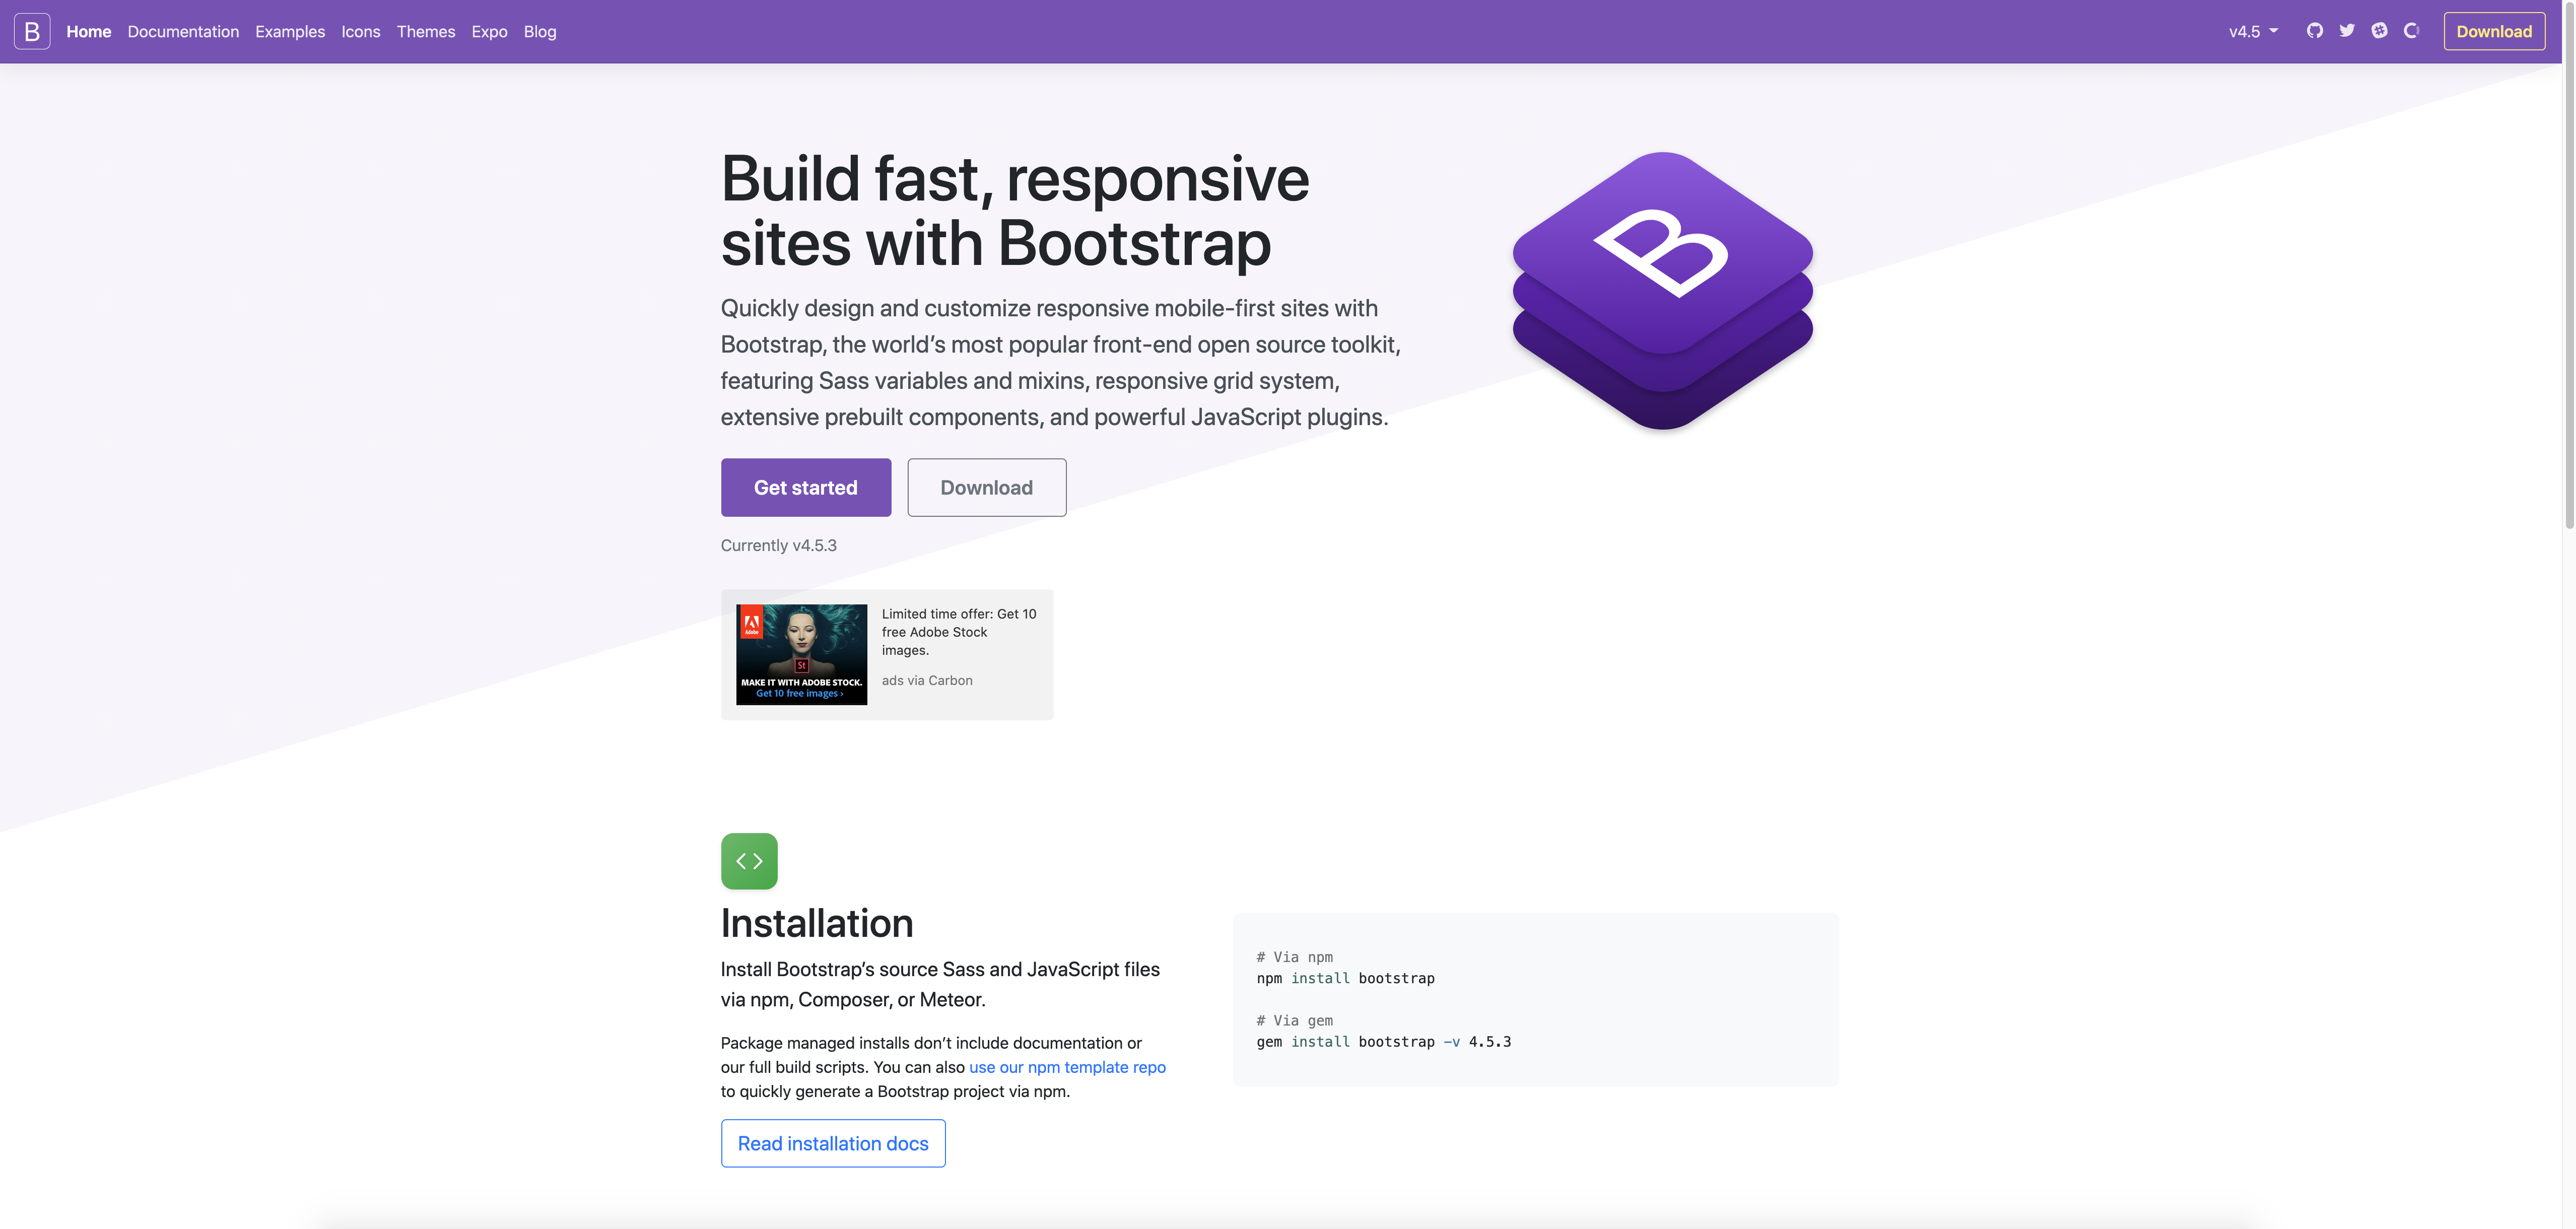Click the 'Installation' heading
The height and width of the screenshot is (1229, 2576).
tap(817, 923)
